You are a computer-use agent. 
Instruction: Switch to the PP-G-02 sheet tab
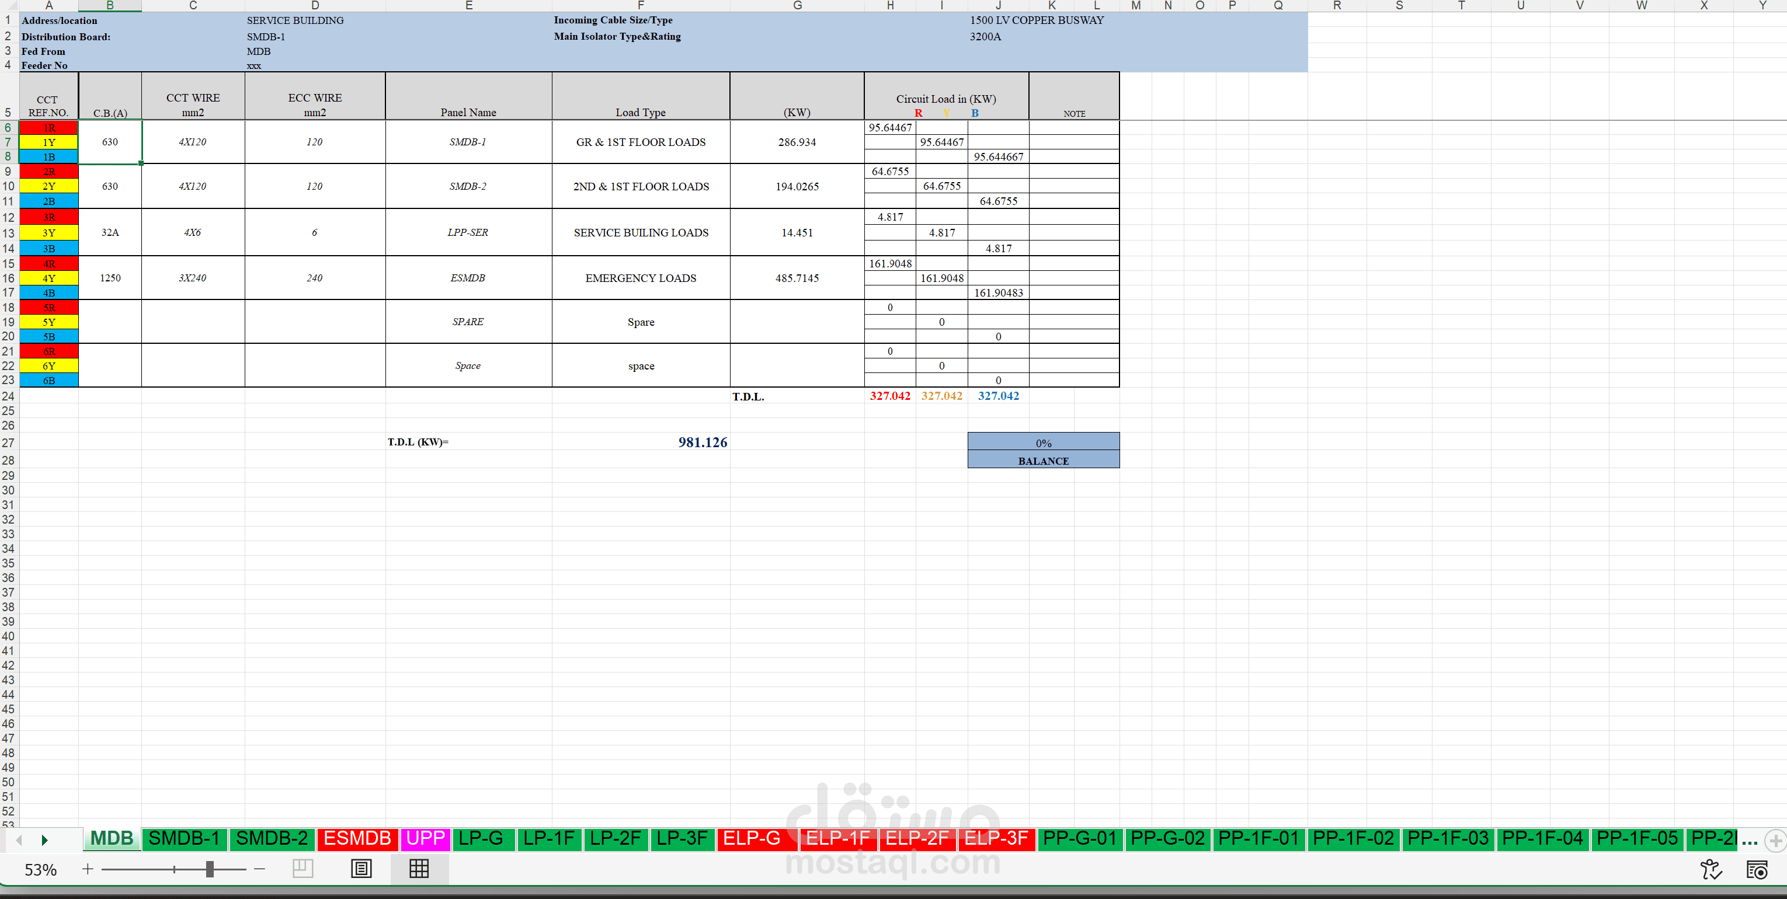[1167, 839]
